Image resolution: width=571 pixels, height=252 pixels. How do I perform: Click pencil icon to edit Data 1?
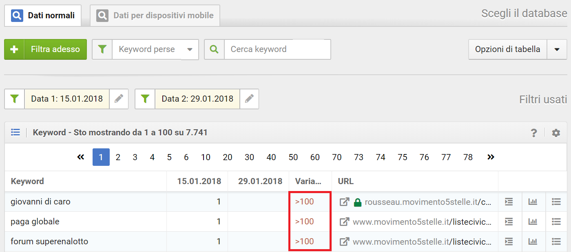click(119, 99)
